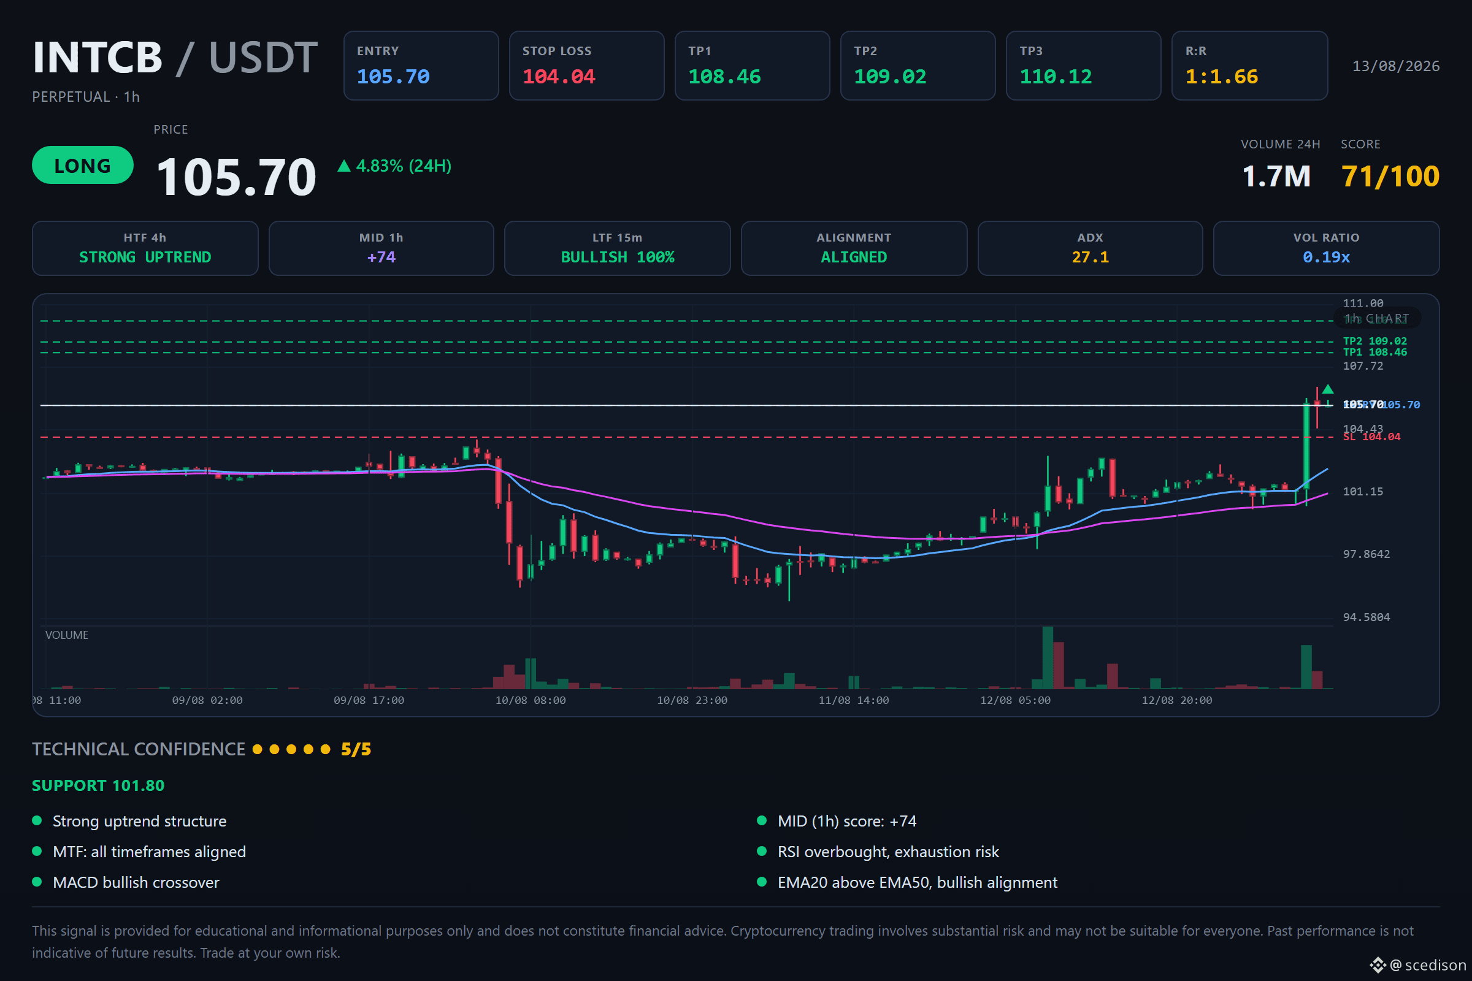Viewport: 1472px width, 981px height.
Task: Select the HTF 4h STRONG UPTREND card
Action: [x=145, y=248]
